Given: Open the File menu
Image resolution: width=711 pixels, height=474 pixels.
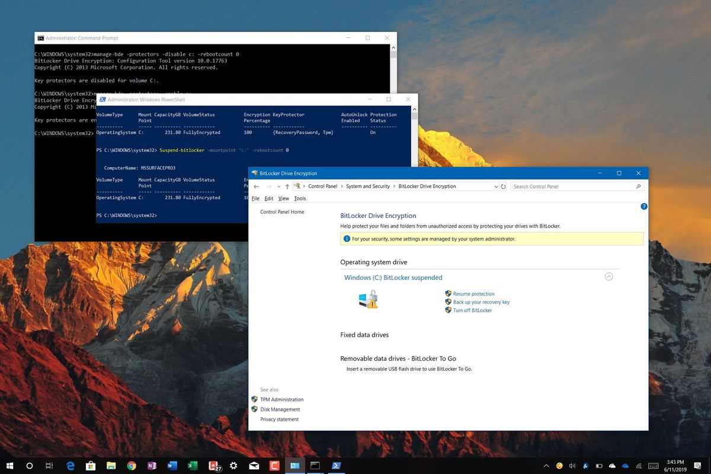Looking at the screenshot, I should [255, 198].
